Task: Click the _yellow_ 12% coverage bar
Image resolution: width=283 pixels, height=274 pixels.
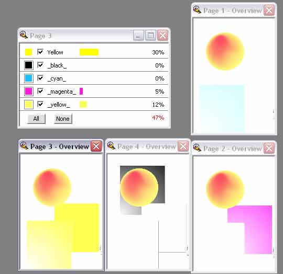Action: [83, 105]
